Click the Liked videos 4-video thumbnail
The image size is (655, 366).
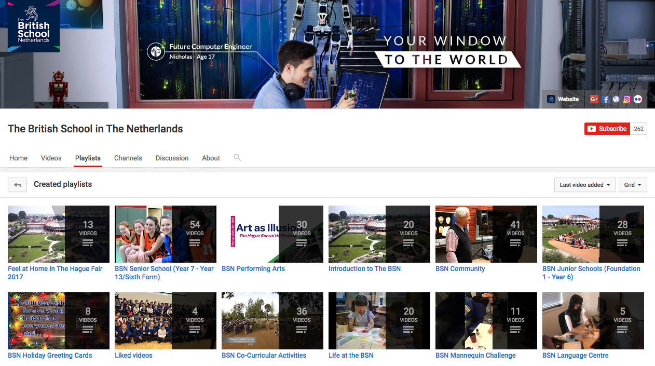tap(166, 321)
